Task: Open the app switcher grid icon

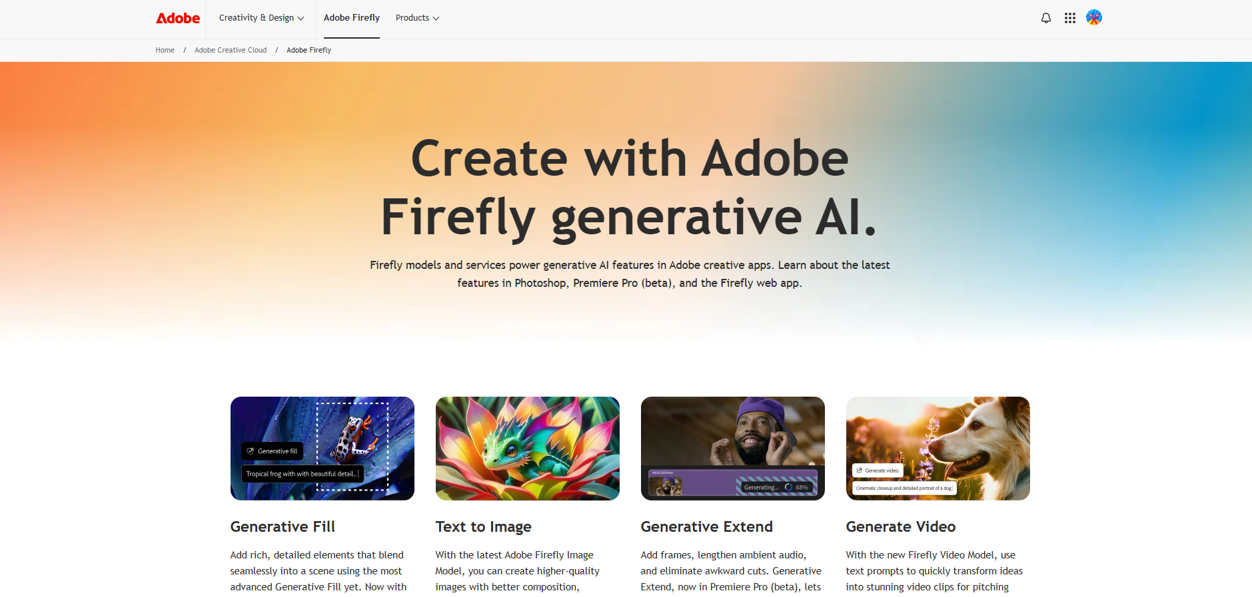Action: [x=1070, y=18]
